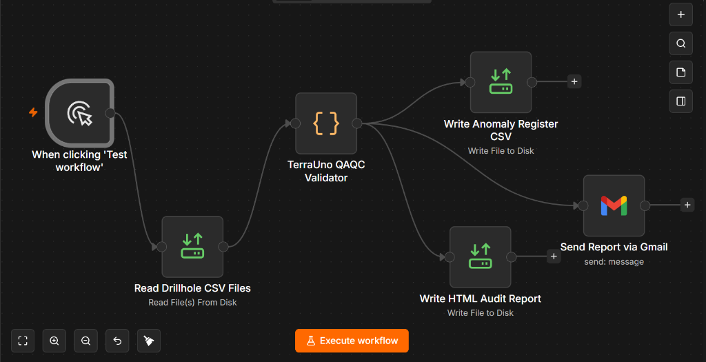This screenshot has height=362, width=706.
Task: Add a node with the top-right plus button
Action: pos(680,15)
